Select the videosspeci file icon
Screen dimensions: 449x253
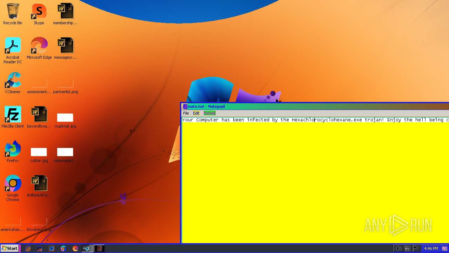click(x=65, y=155)
